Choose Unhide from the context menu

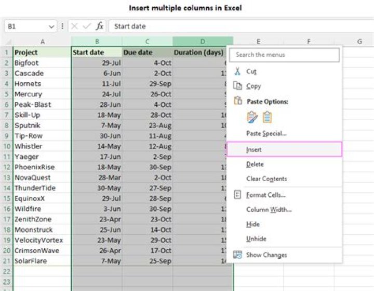pos(256,239)
